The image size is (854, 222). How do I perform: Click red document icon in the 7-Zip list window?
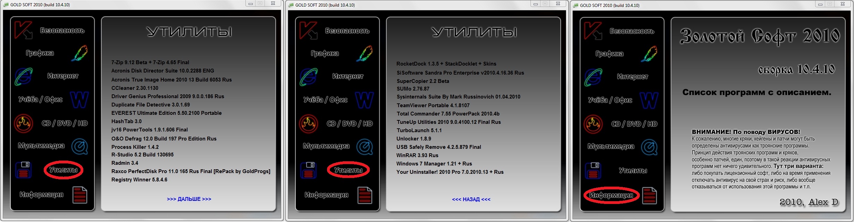[x=79, y=195]
